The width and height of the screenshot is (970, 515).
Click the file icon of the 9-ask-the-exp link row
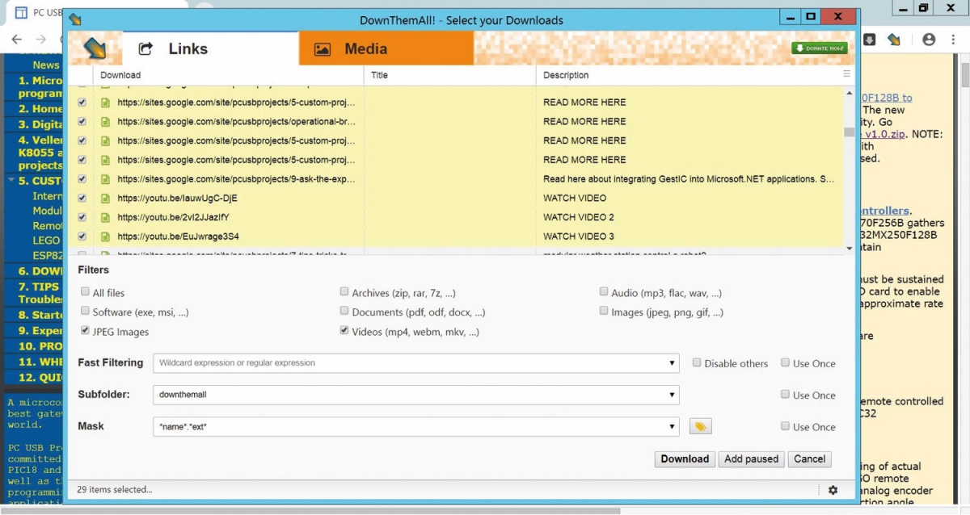104,179
